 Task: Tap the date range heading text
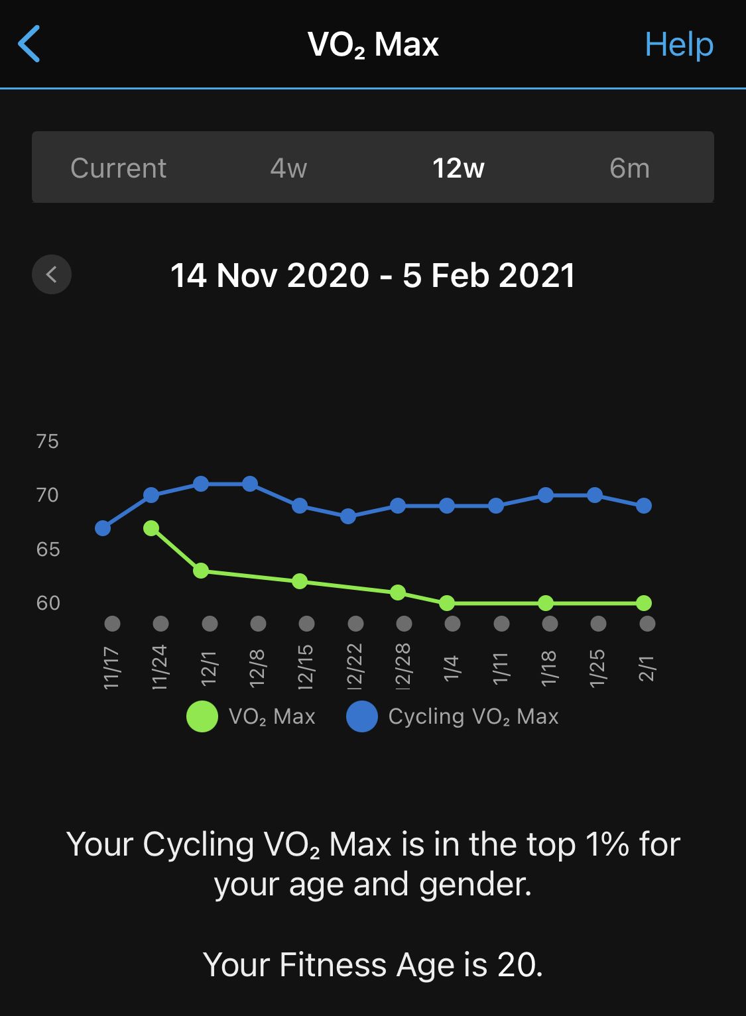tap(373, 275)
